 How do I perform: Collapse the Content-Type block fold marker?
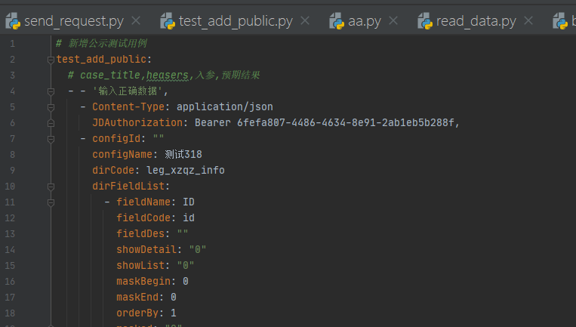51,107
